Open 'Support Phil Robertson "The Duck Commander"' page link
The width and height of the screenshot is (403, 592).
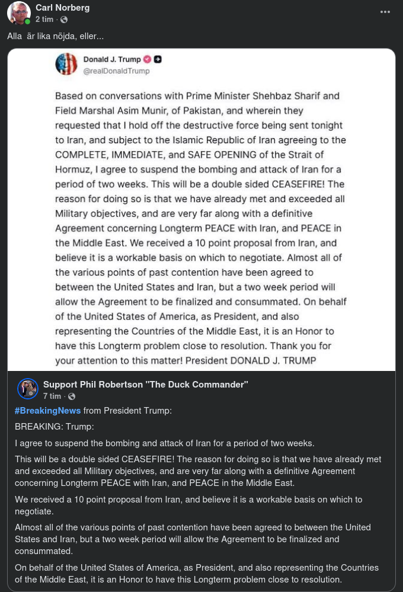tap(145, 384)
